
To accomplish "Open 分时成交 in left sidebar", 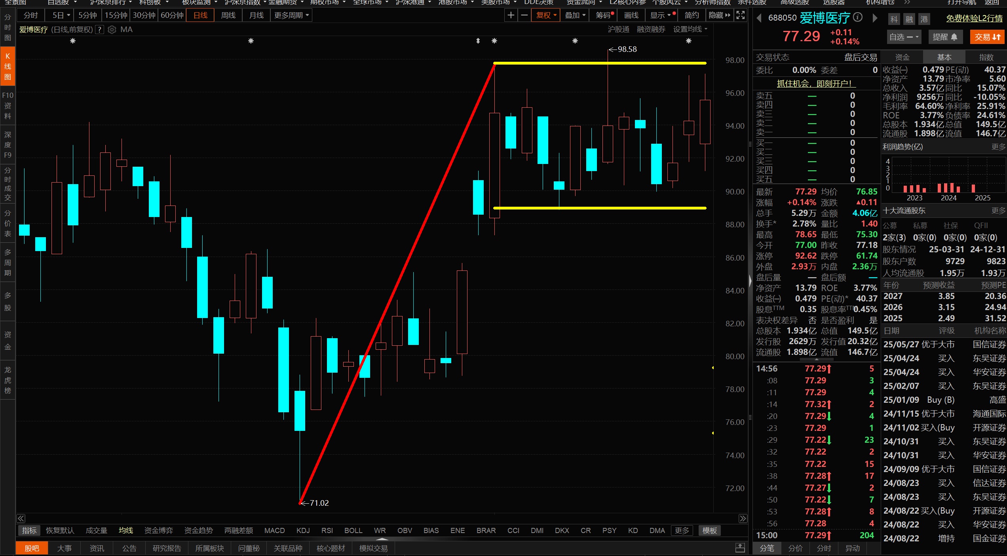I will [8, 184].
